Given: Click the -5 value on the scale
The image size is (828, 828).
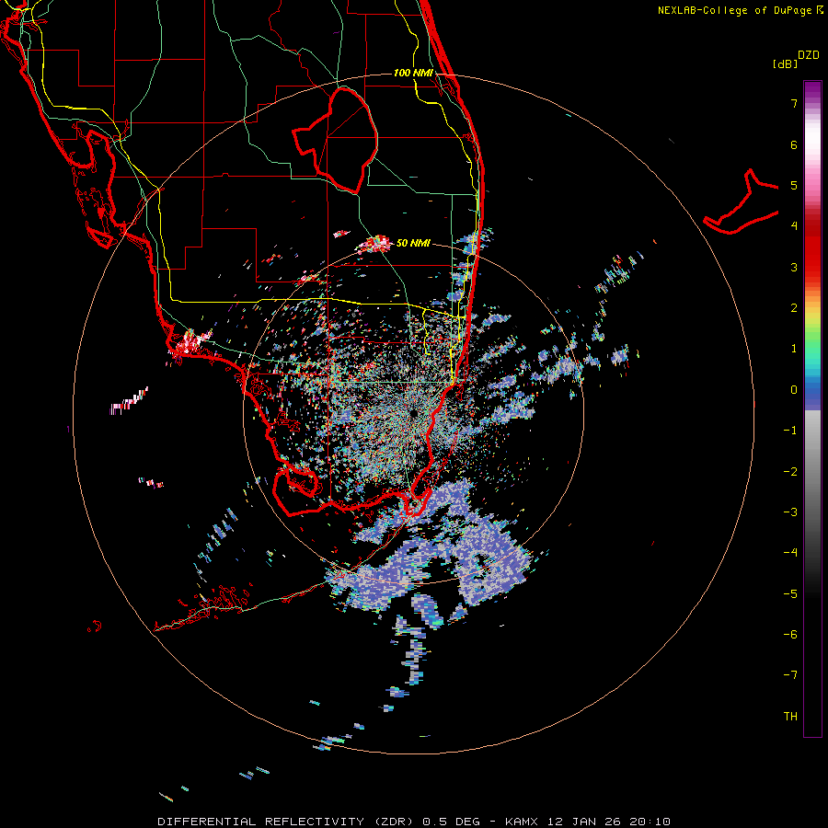Looking at the screenshot, I should coord(790,594).
